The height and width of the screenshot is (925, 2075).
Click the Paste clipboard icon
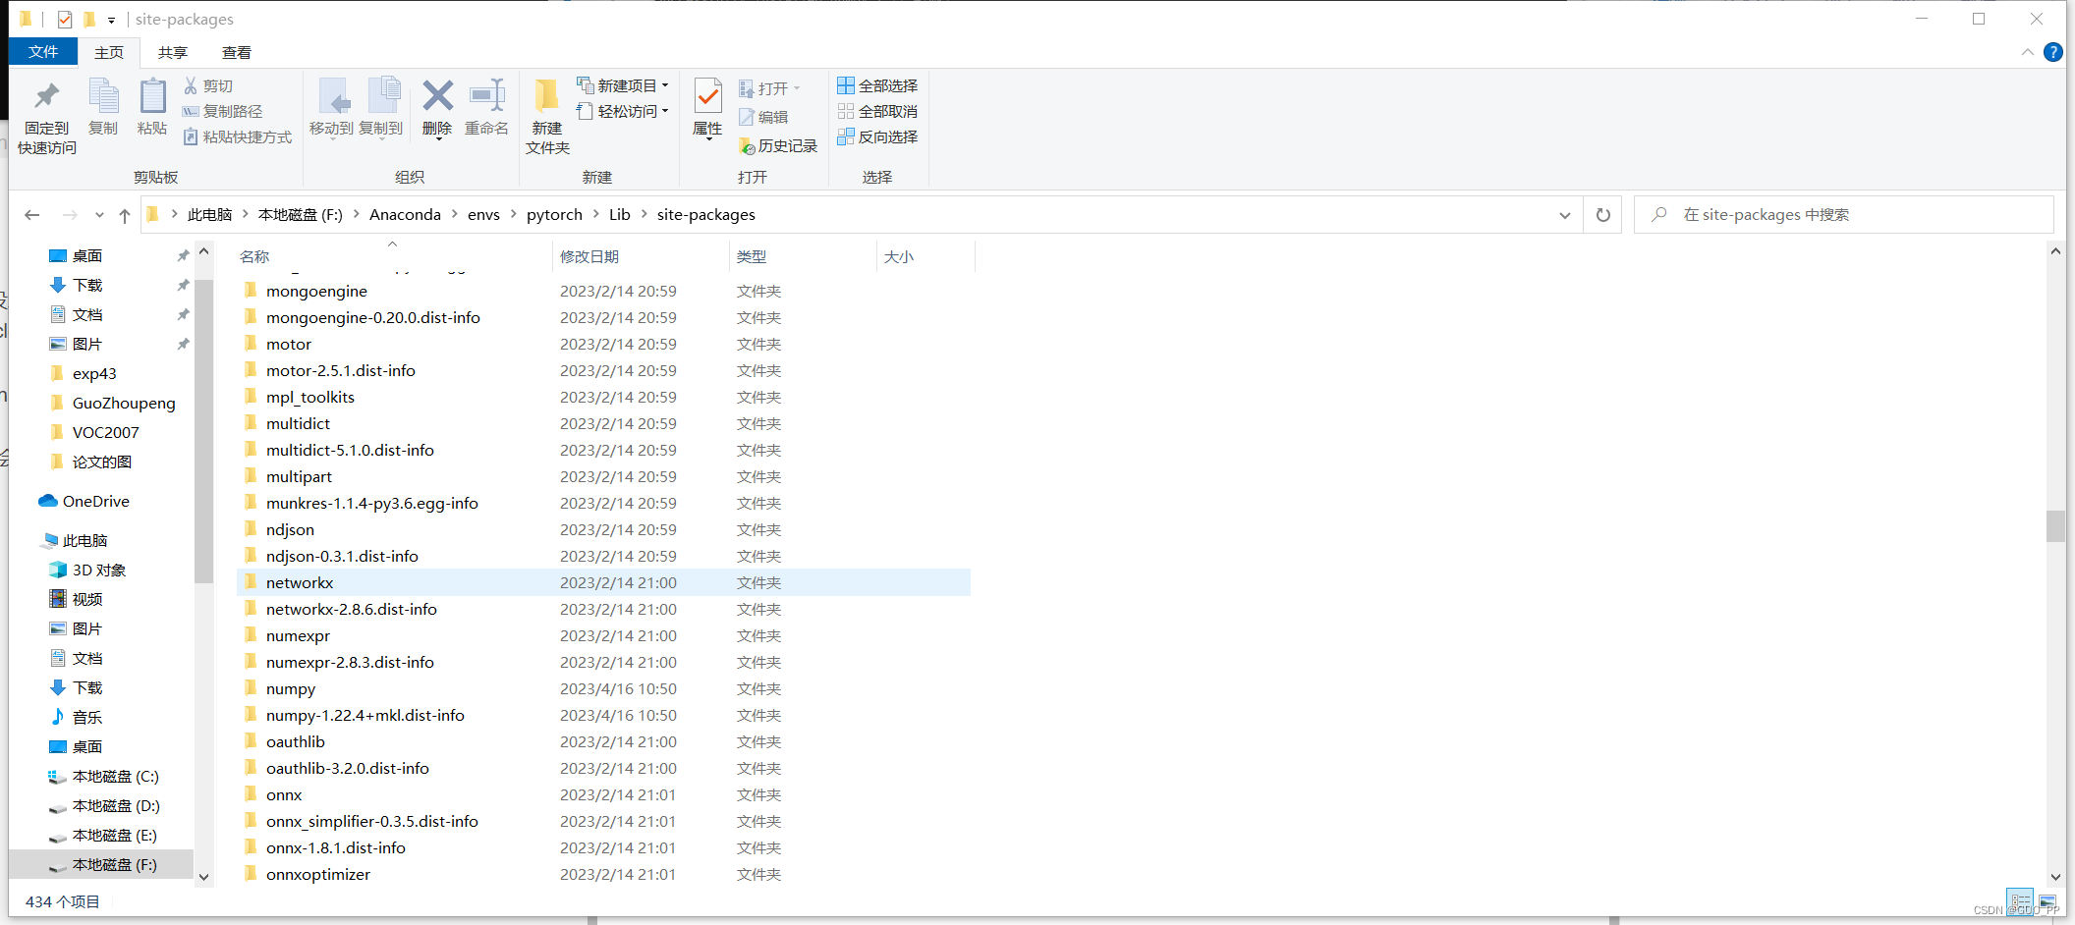152,96
